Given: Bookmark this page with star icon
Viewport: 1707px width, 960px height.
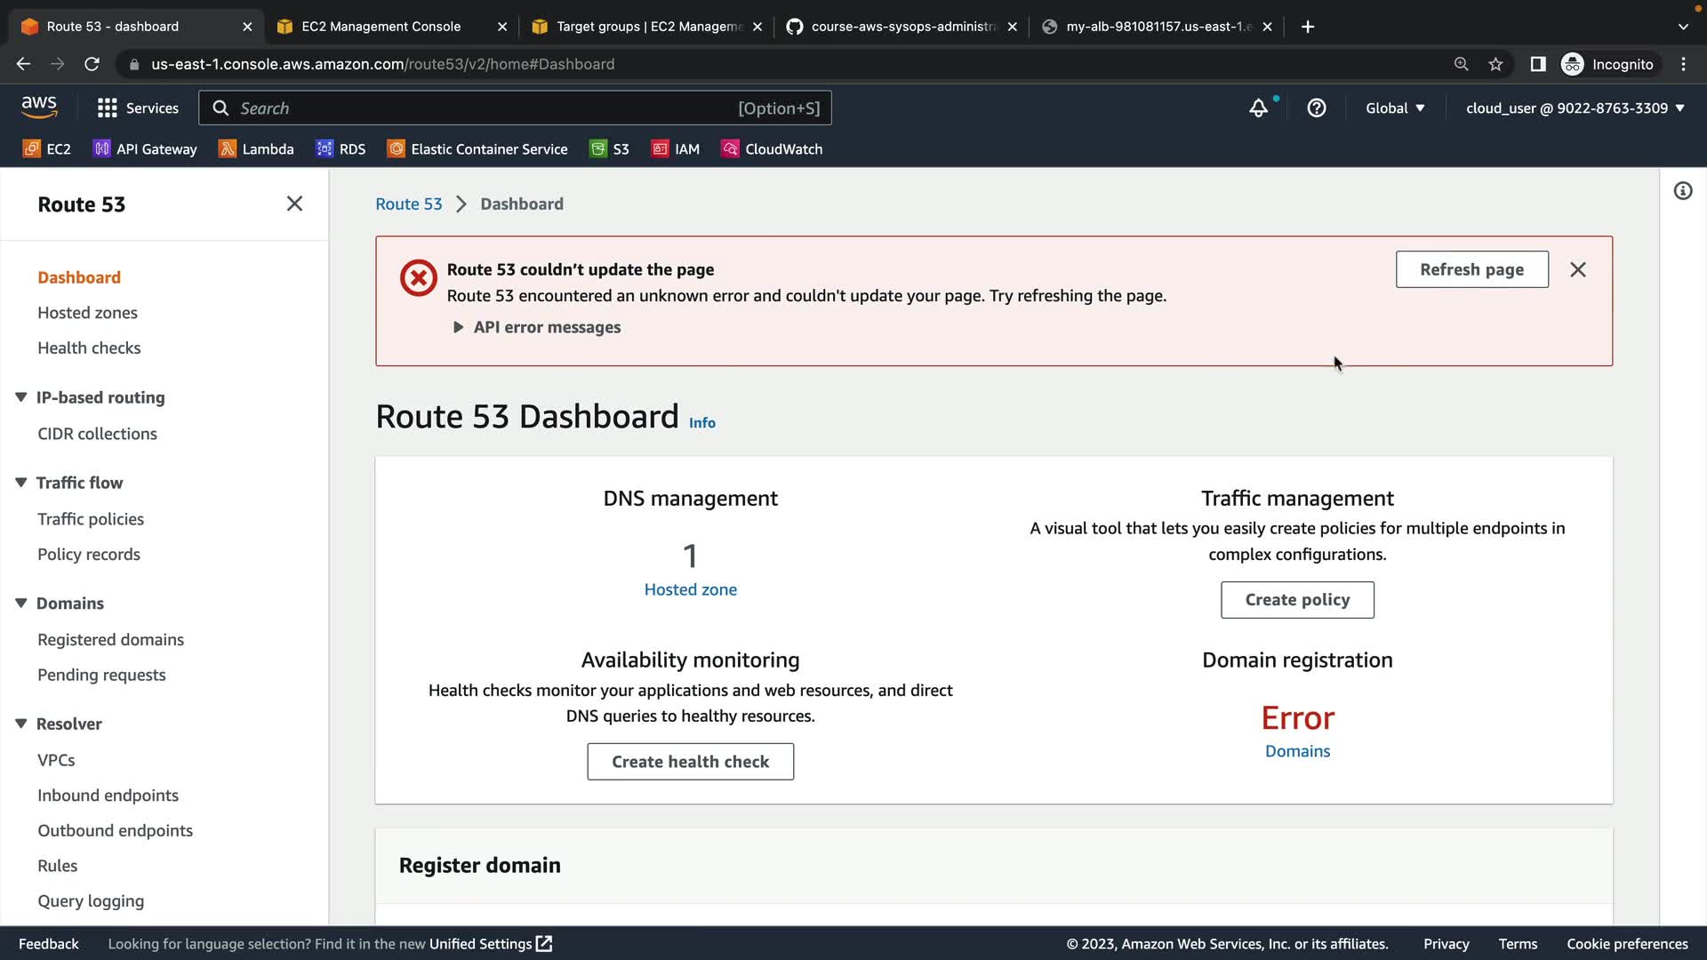Looking at the screenshot, I should (x=1495, y=64).
